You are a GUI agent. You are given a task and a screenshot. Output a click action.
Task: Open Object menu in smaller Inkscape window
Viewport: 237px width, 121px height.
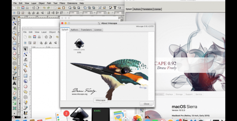52,32
